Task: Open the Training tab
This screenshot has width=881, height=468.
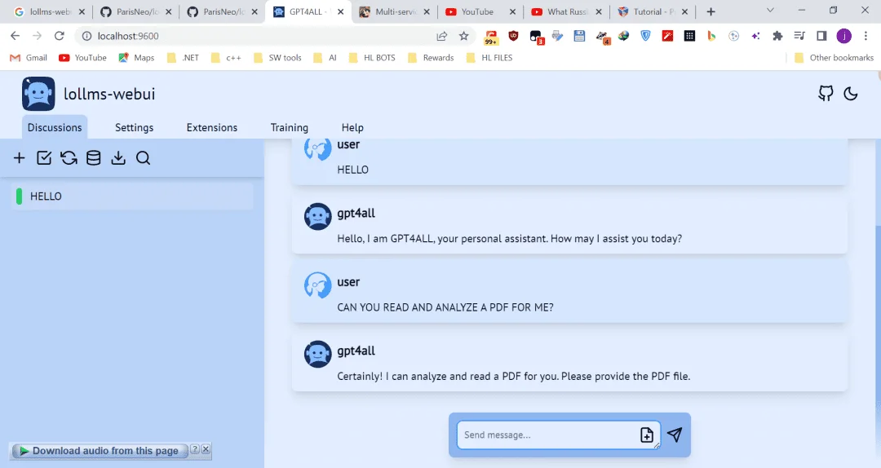Action: coord(290,127)
